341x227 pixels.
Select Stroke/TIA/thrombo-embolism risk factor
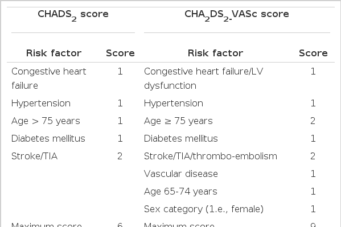pos(211,156)
